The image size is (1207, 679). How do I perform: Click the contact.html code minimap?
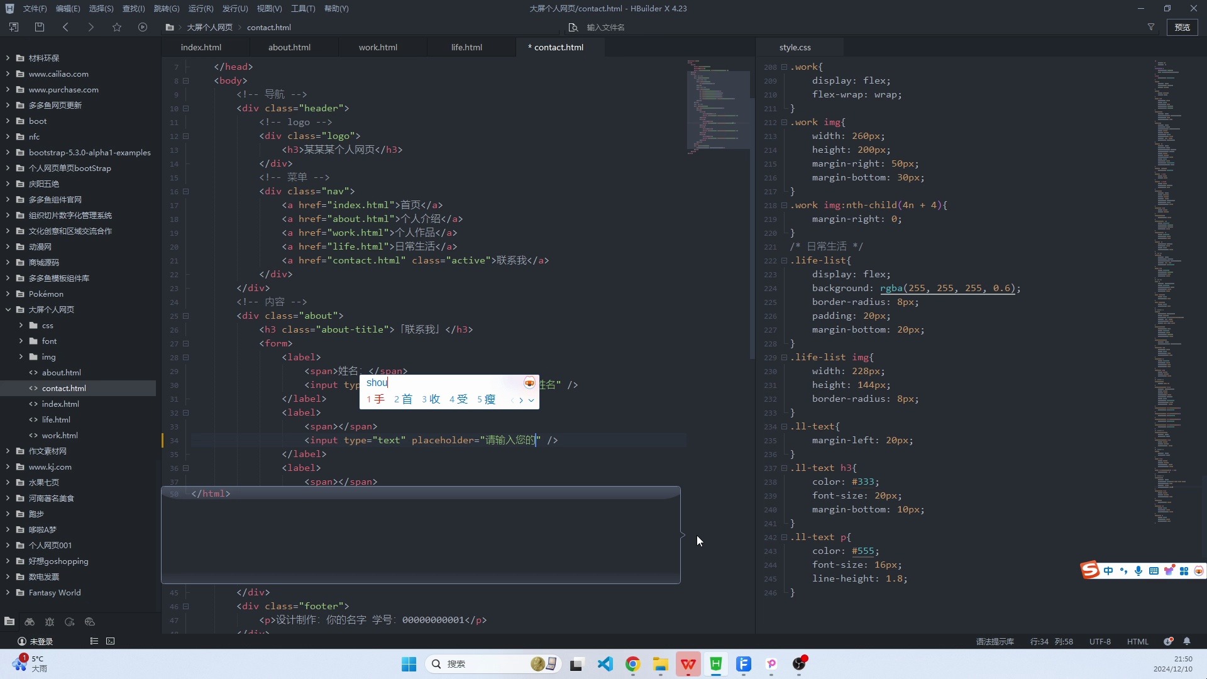(x=719, y=107)
